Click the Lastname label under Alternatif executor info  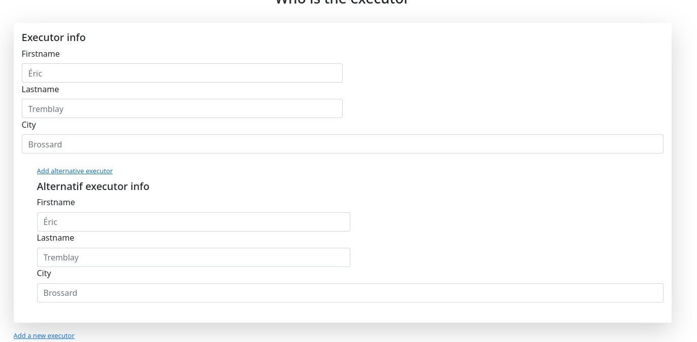(55, 238)
